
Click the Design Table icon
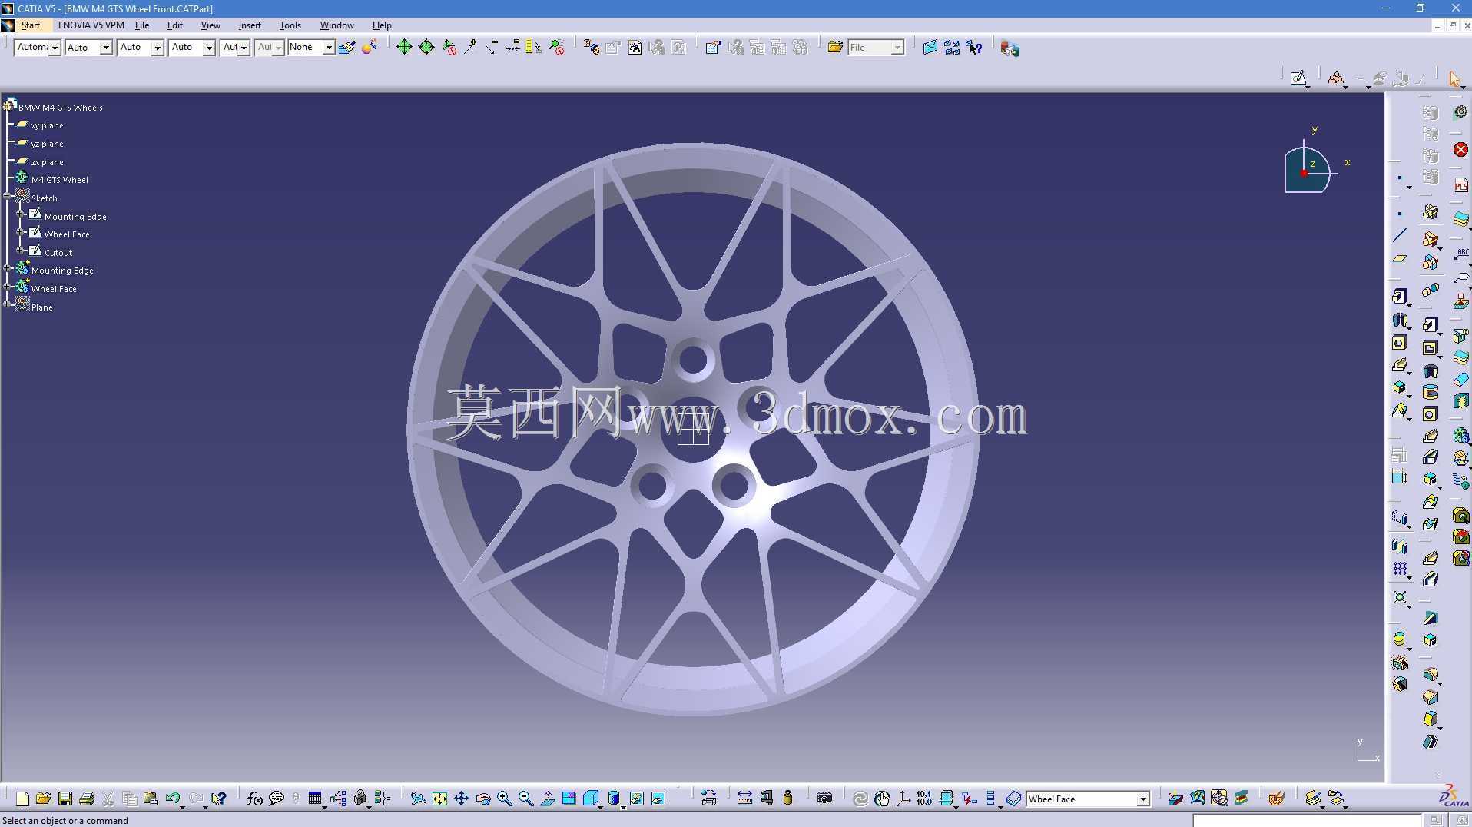(x=315, y=799)
